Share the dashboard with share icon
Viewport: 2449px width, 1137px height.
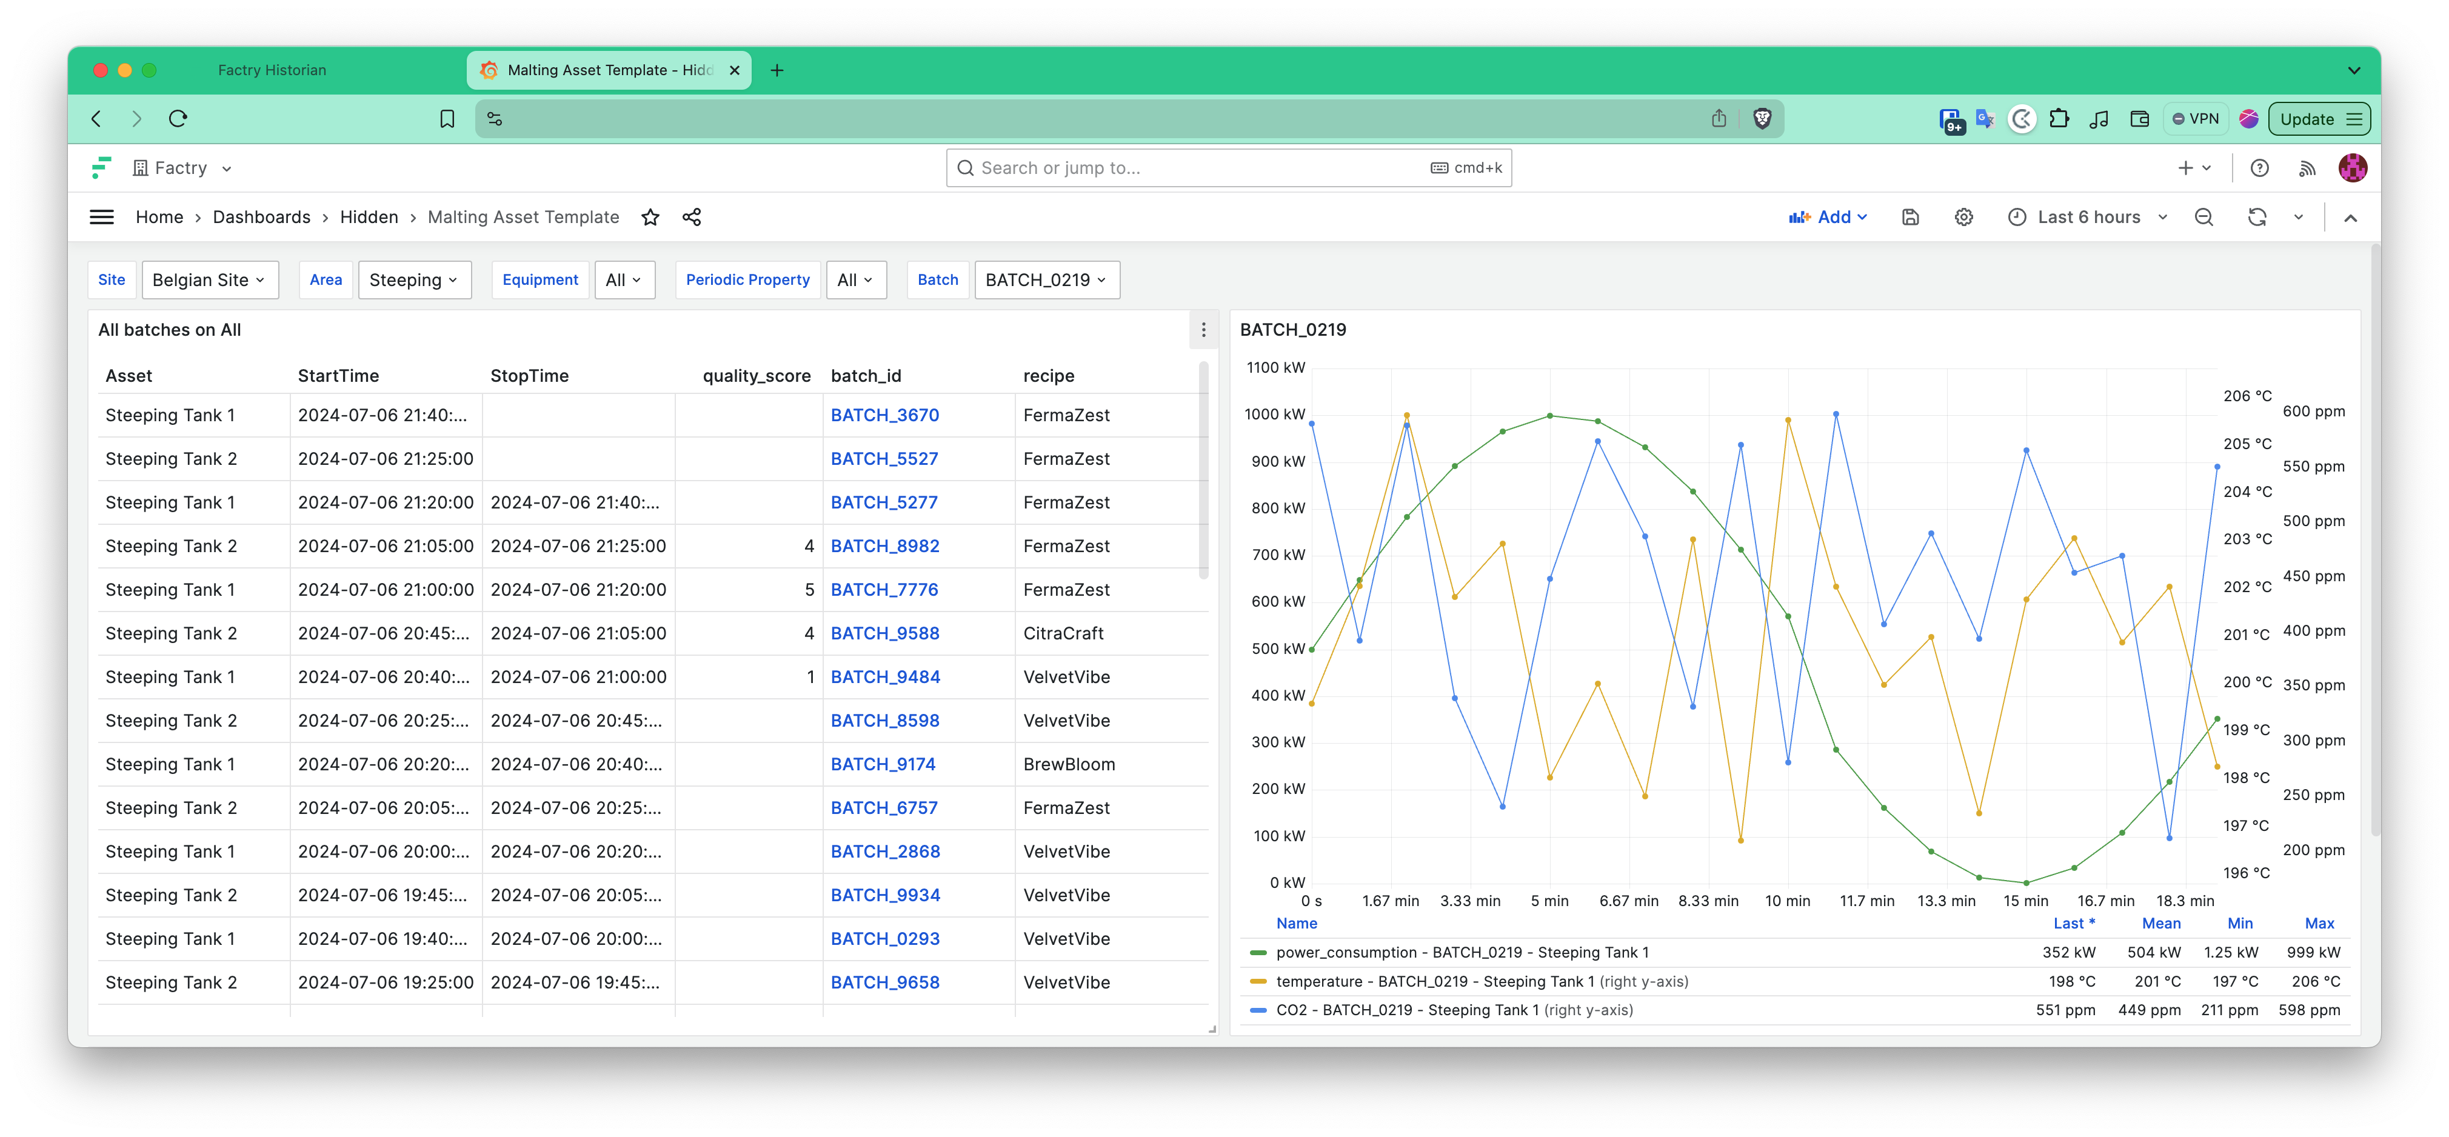click(x=692, y=218)
